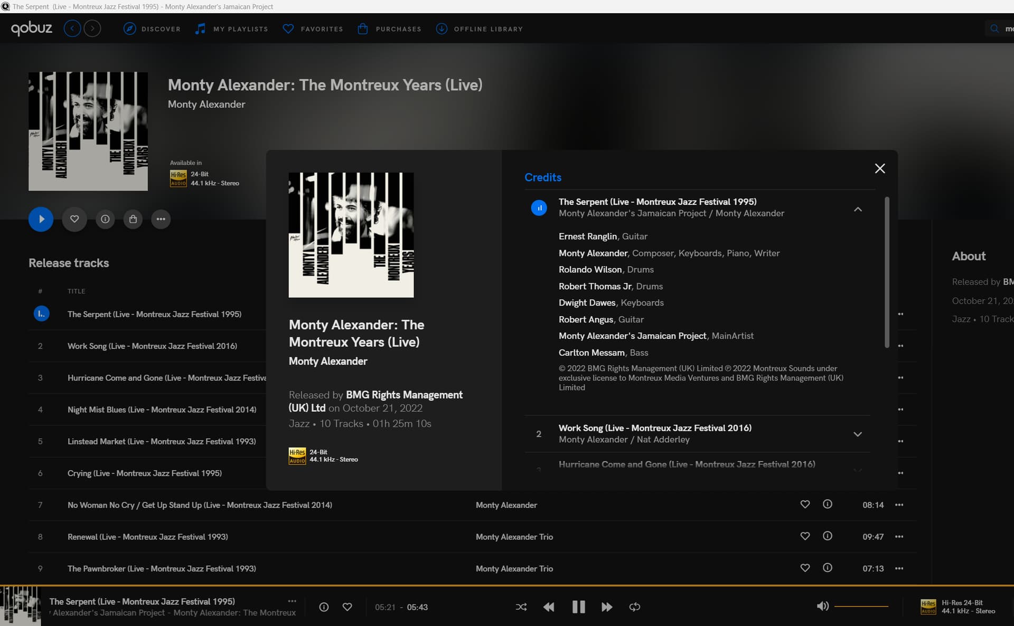Viewport: 1014px width, 626px height.
Task: Skip to next track
Action: point(607,607)
